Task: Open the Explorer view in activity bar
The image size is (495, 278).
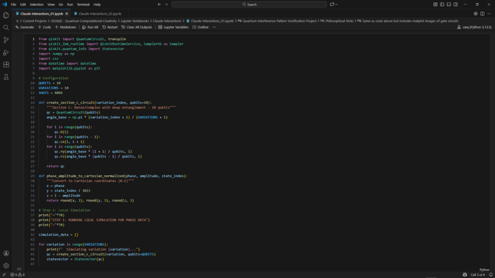Action: [6, 15]
